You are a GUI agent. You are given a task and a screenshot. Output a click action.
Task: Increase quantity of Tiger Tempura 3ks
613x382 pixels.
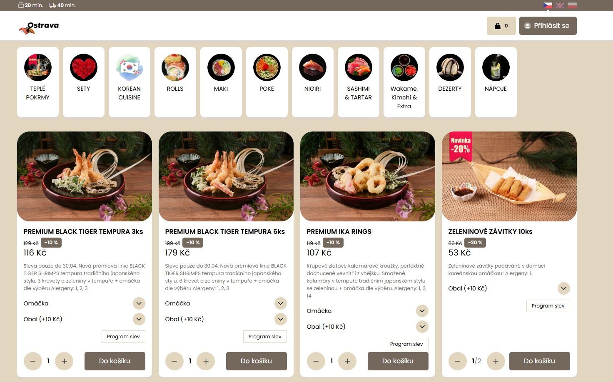coord(64,361)
